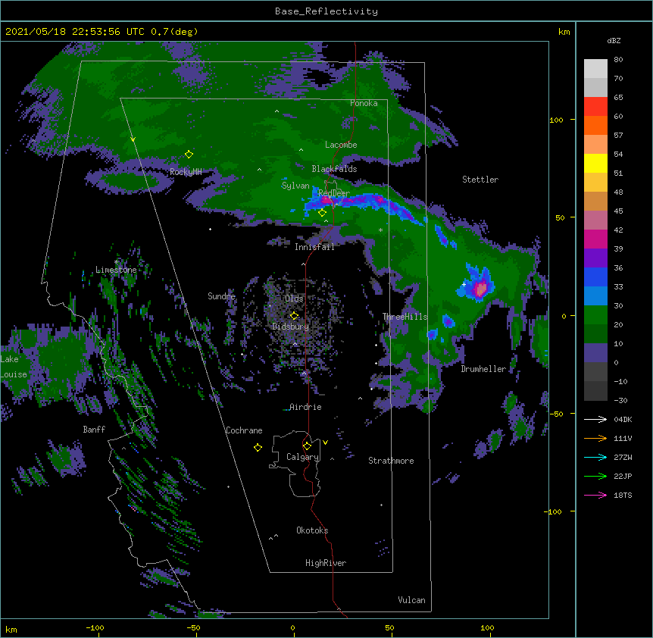Click the Cochrane city label
This screenshot has width=653, height=638.
(244, 430)
